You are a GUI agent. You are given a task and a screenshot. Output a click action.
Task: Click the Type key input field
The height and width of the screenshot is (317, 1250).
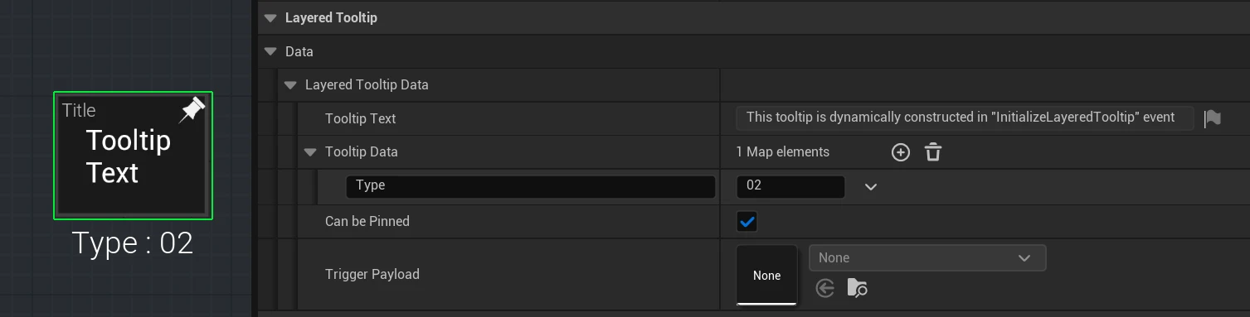click(x=530, y=186)
